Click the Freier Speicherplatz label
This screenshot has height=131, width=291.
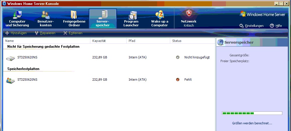point(235,61)
